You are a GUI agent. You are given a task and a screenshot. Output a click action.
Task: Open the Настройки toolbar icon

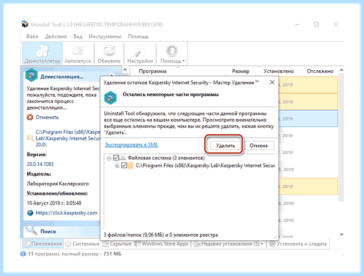point(140,54)
